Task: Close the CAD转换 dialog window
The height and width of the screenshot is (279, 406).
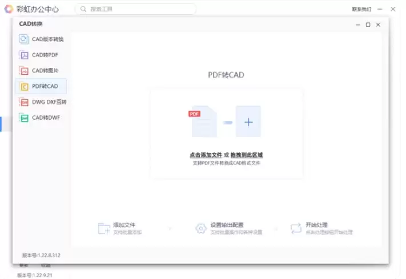Action: point(378,25)
